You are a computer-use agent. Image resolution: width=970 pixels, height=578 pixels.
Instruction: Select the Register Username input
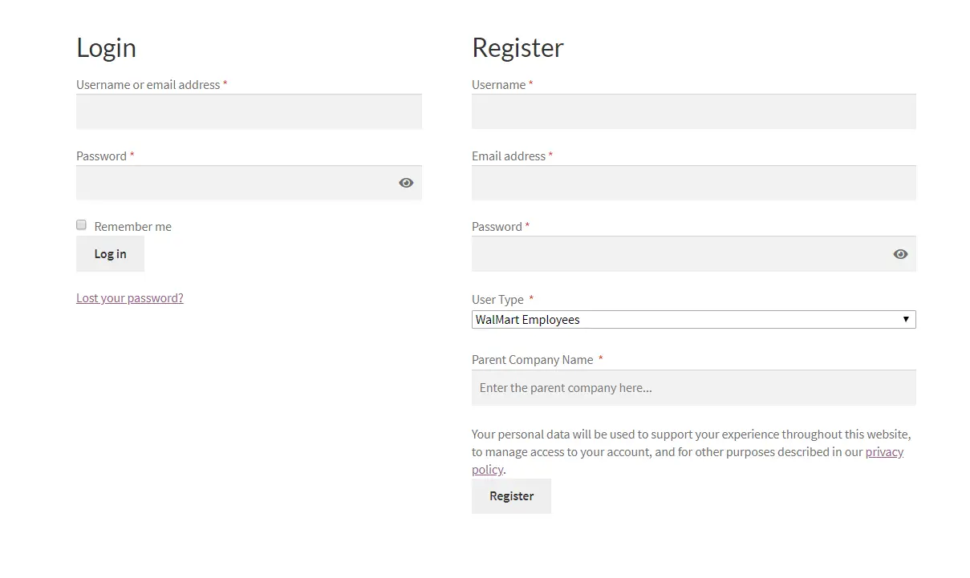click(693, 111)
